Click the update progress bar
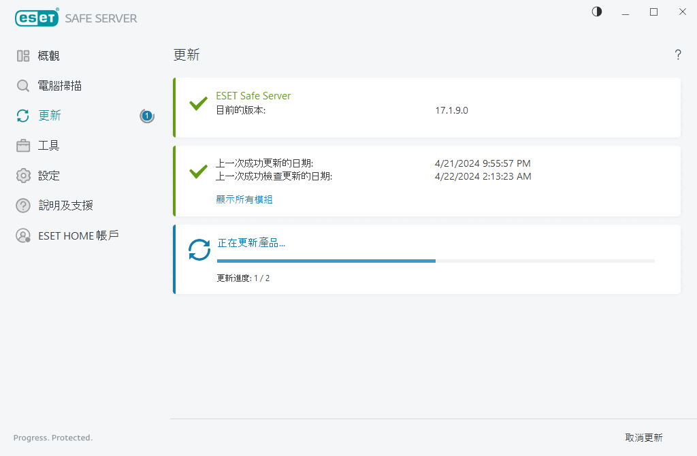The image size is (697, 456). (434, 261)
